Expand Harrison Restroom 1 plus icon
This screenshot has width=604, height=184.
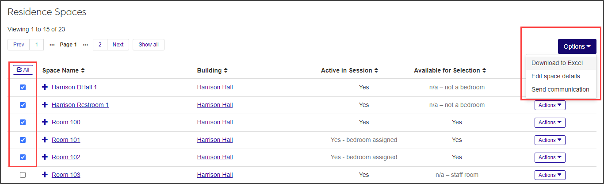tap(45, 105)
